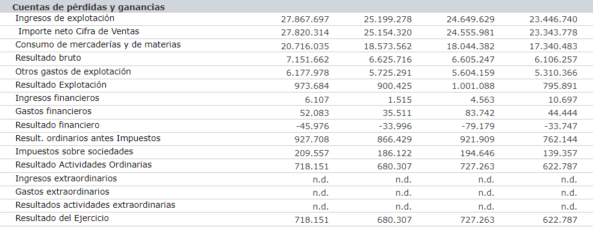The image size is (593, 227).
Task: Click the negative value -45.976
Action: click(313, 126)
